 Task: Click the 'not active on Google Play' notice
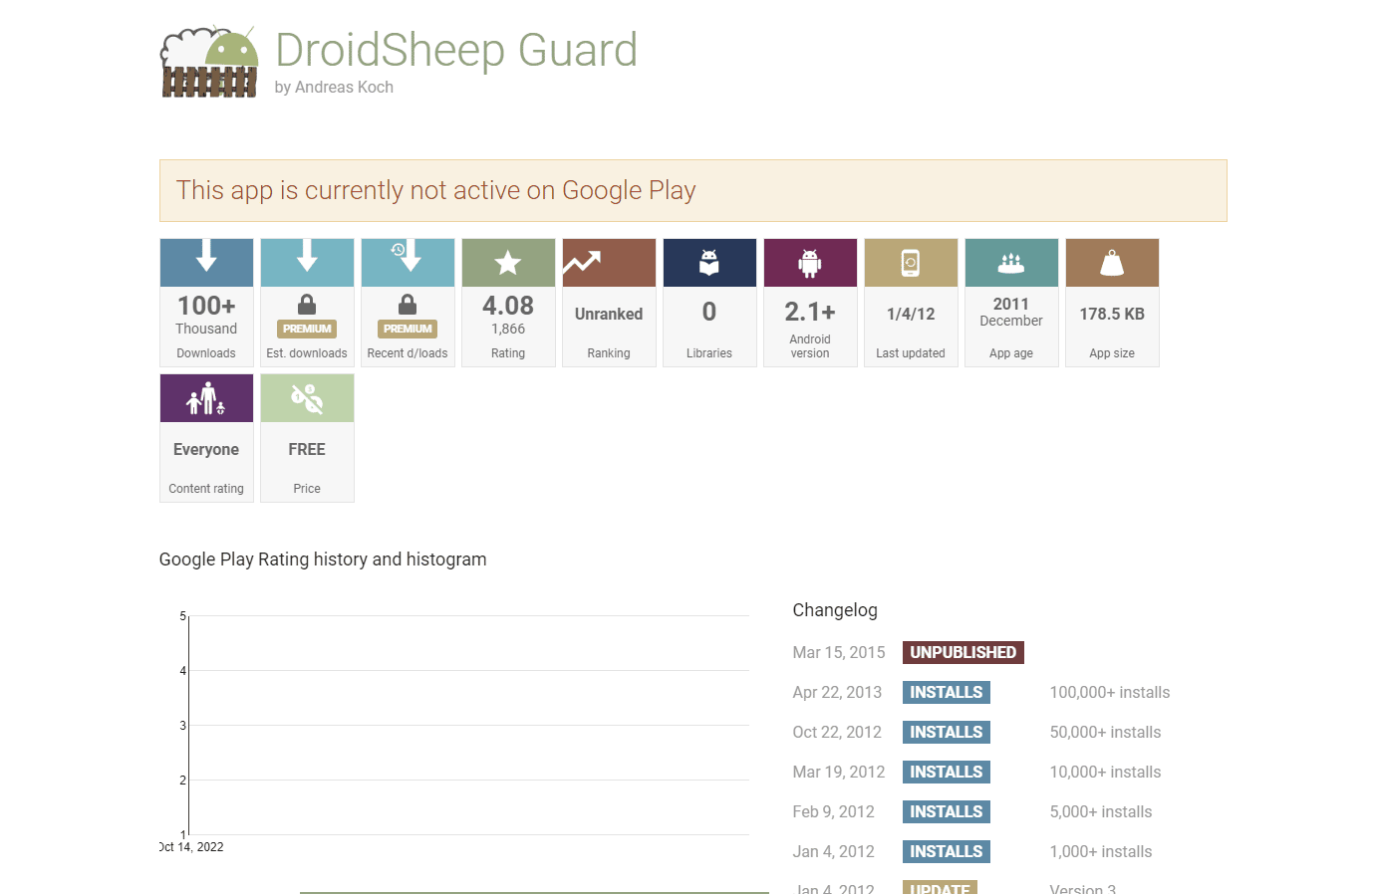[x=693, y=190]
